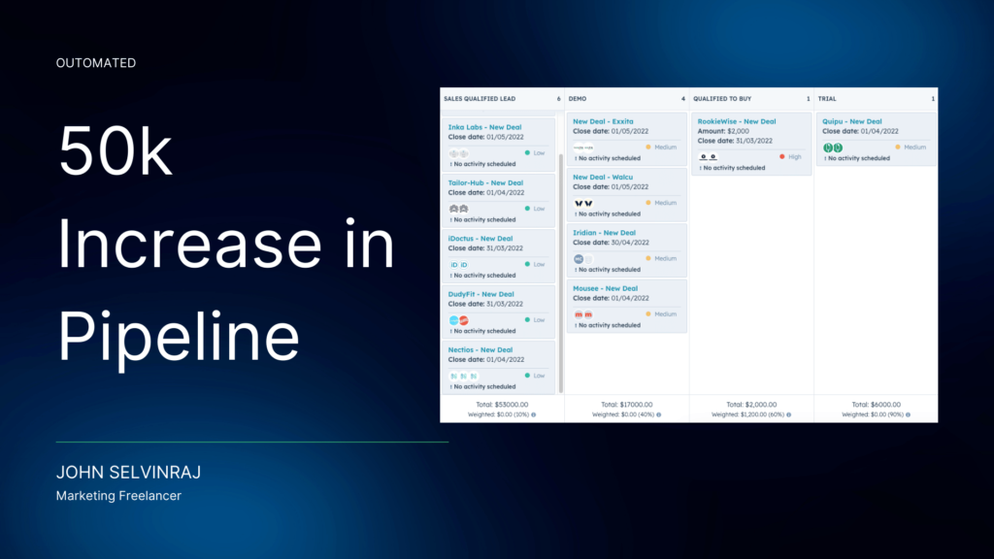This screenshot has width=994, height=559.
Task: Click the iDoctus company logo icon
Action: pyautogui.click(x=453, y=264)
